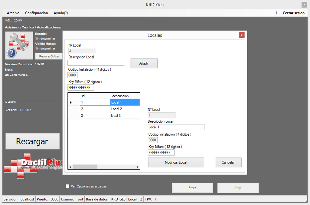
Task: Click the Stop button
Action: 238,188
